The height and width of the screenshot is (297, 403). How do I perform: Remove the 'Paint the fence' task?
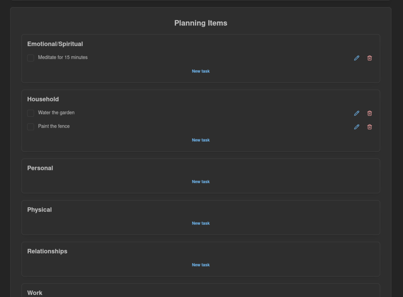[369, 127]
